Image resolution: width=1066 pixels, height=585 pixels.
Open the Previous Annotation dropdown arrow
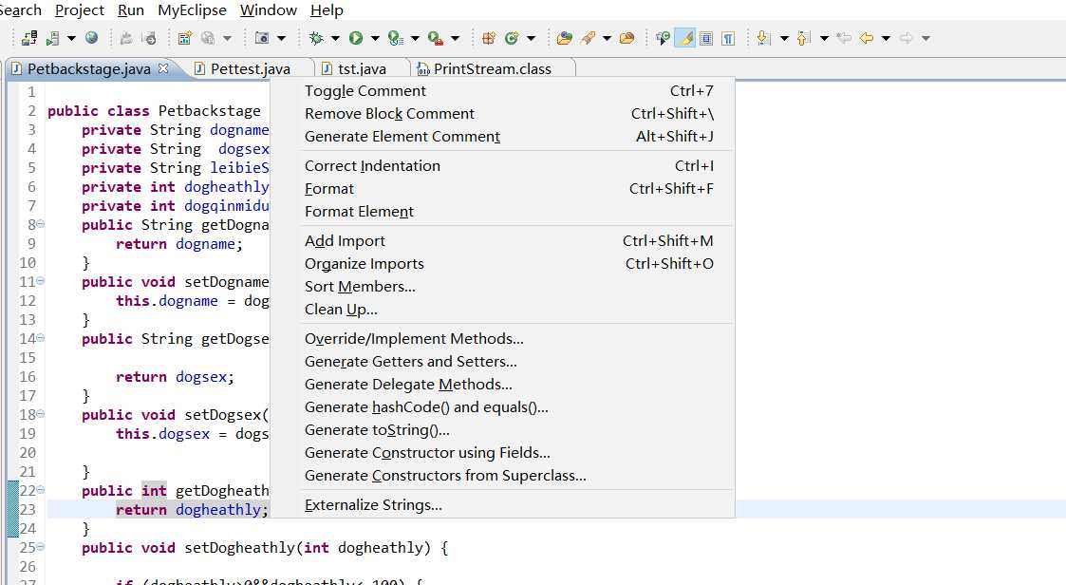pos(824,38)
